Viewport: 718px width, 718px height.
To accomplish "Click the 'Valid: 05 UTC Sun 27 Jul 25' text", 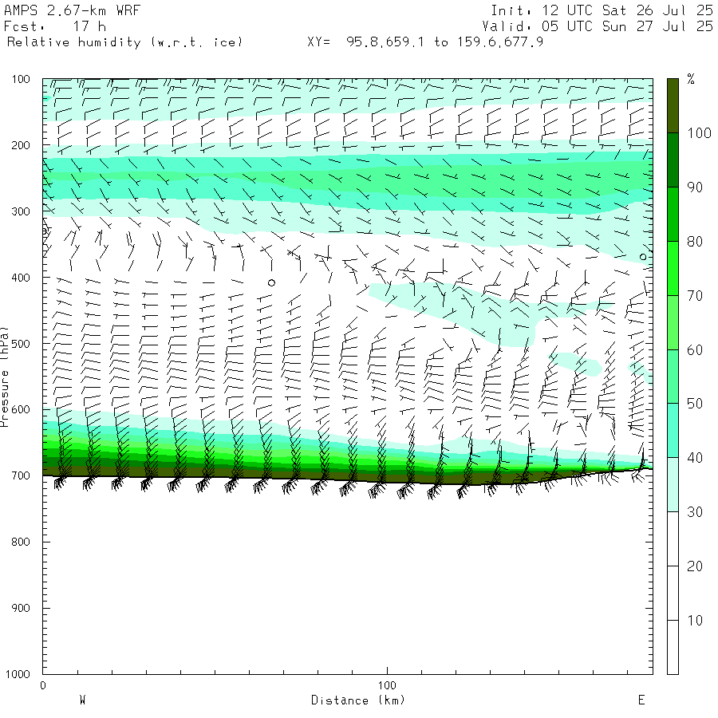I will 598,26.
